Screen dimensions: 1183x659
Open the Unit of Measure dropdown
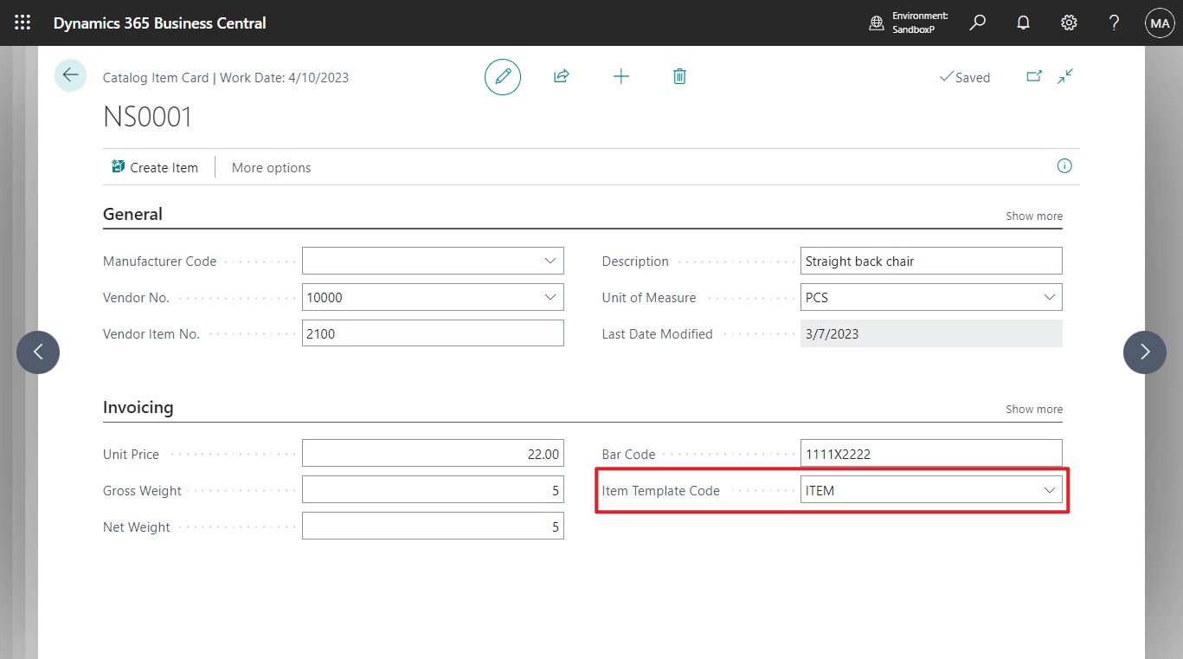[1050, 297]
